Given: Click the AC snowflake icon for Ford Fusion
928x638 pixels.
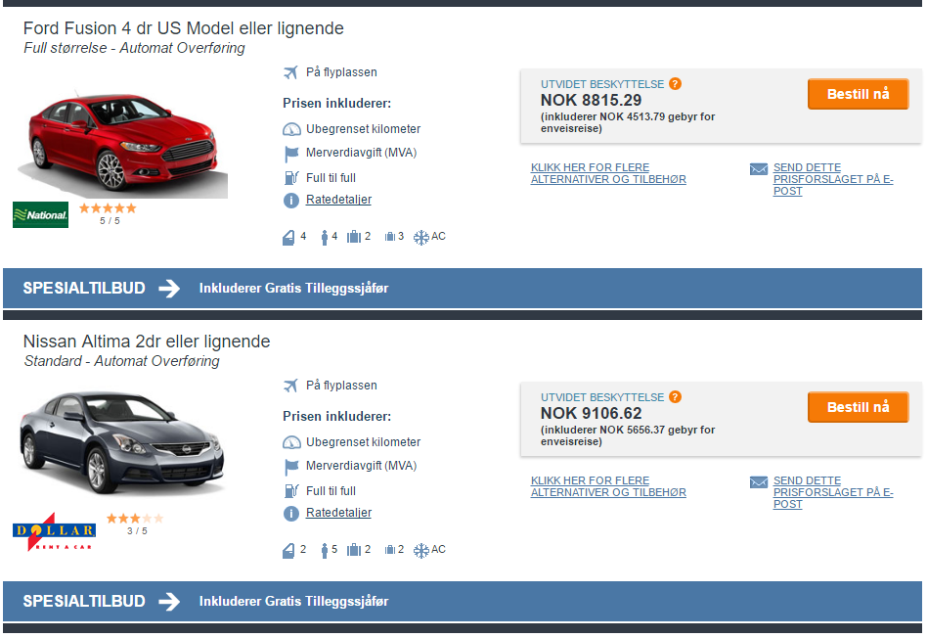Looking at the screenshot, I should pyautogui.click(x=421, y=238).
